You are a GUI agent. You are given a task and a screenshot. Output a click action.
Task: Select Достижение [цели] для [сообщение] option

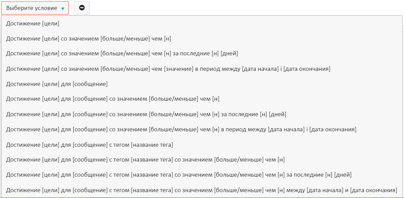57,84
